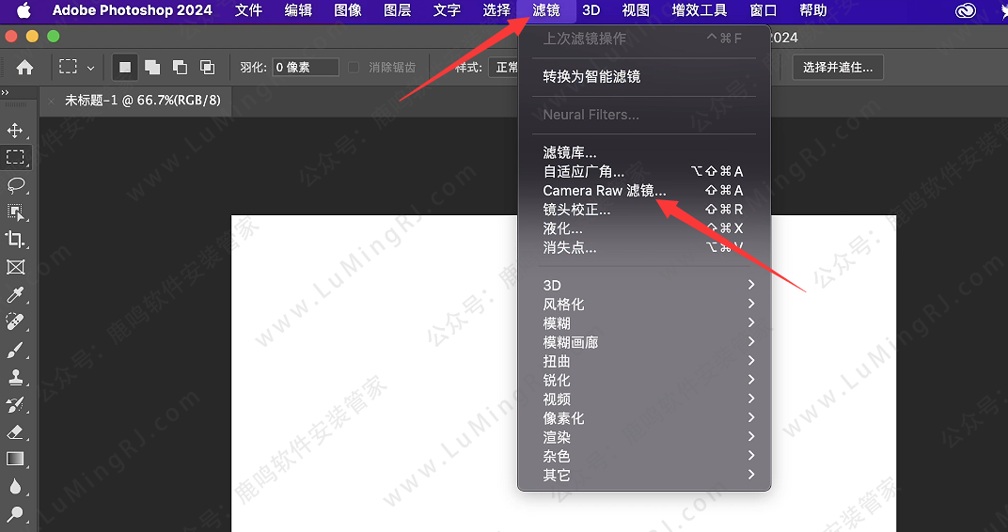Click the New selection mode icon
Viewport: 1008px width, 532px height.
pos(125,67)
